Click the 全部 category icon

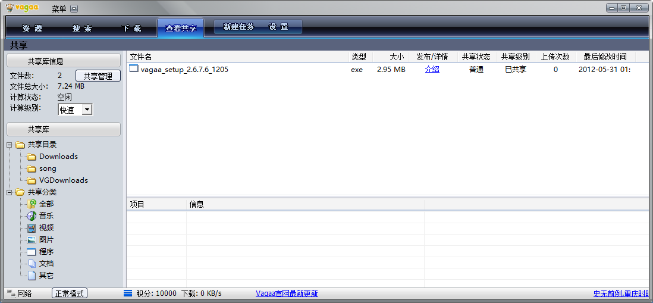click(32, 204)
